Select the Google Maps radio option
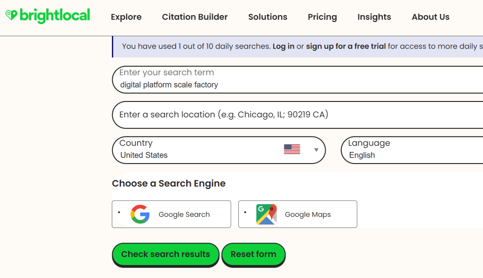This screenshot has width=483, height=278. click(x=246, y=212)
